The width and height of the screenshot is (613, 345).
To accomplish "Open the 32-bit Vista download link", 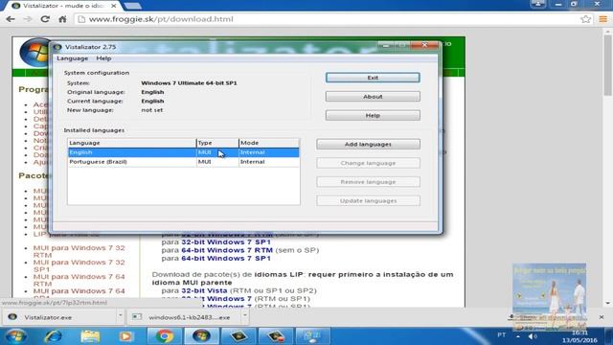I will click(x=204, y=290).
